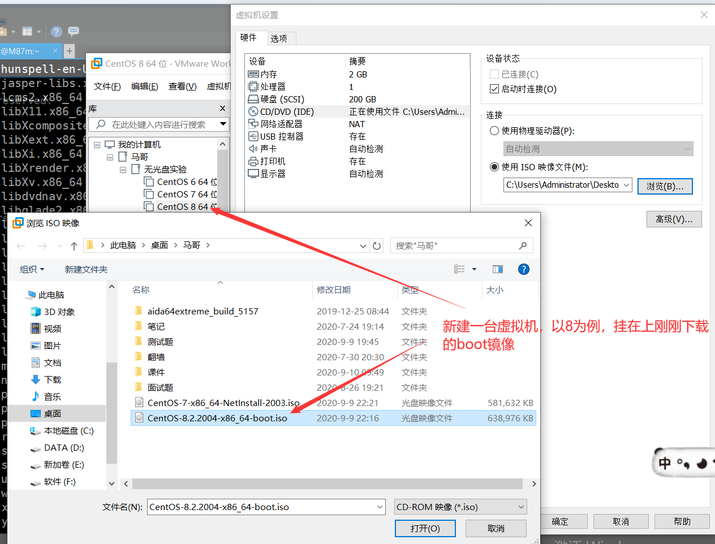Click the sound card (声卡) icon
The width and height of the screenshot is (715, 544).
pos(253,149)
